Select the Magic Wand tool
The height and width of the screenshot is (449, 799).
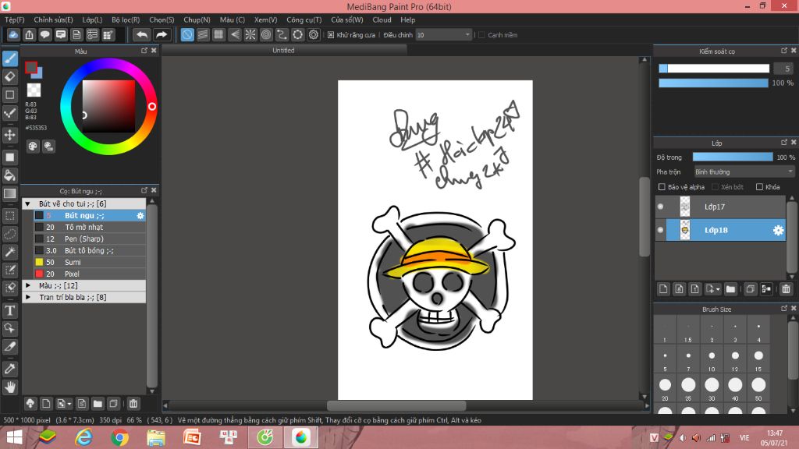tap(9, 252)
